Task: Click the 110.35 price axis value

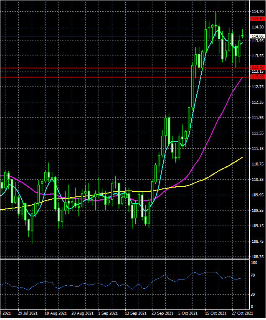Action: 258,180
